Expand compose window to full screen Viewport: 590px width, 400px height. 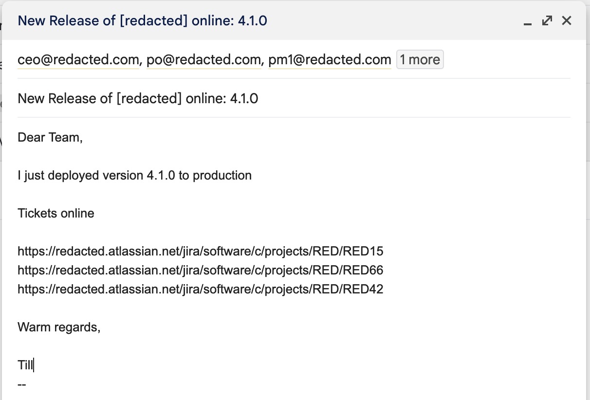pos(547,20)
